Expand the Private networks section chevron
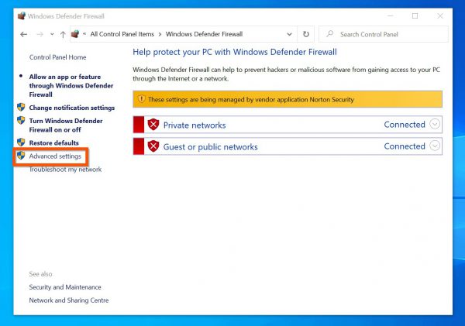This screenshot has height=326, width=465. [x=434, y=125]
